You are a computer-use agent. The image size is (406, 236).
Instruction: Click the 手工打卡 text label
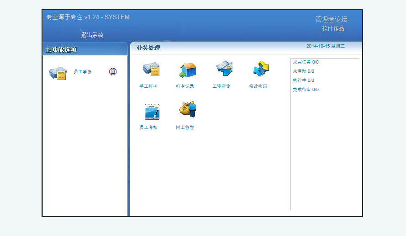point(148,86)
